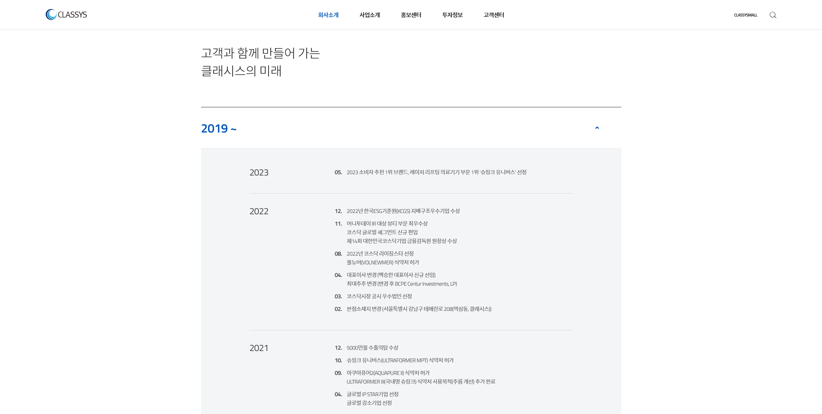
Task: Click the 2023 year label
Action: (259, 173)
